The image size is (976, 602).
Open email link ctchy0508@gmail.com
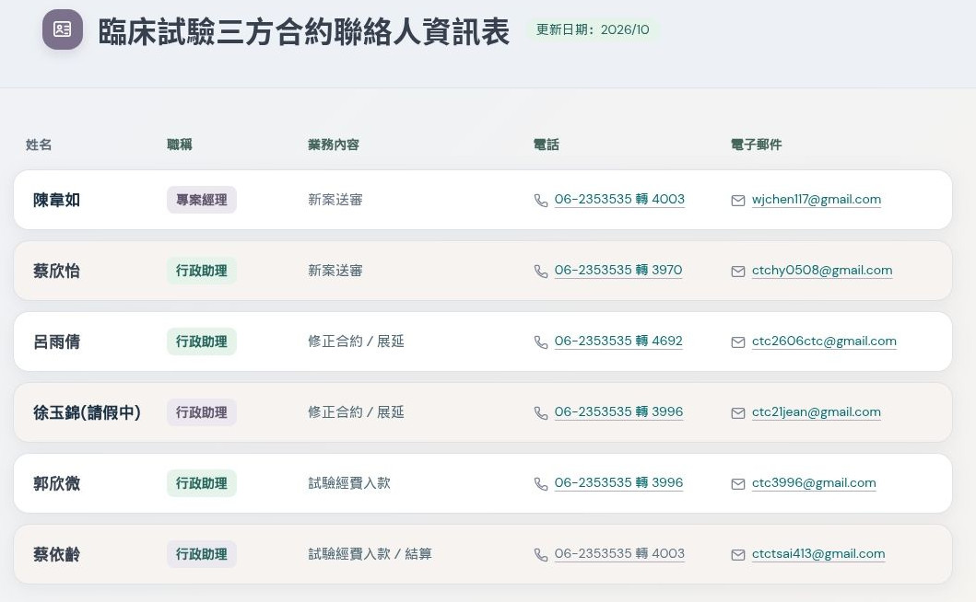click(822, 271)
